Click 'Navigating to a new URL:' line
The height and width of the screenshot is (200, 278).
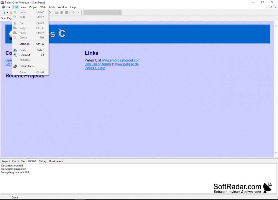pos(16,172)
